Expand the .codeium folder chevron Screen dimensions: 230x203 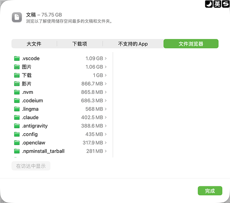[x=106, y=101]
